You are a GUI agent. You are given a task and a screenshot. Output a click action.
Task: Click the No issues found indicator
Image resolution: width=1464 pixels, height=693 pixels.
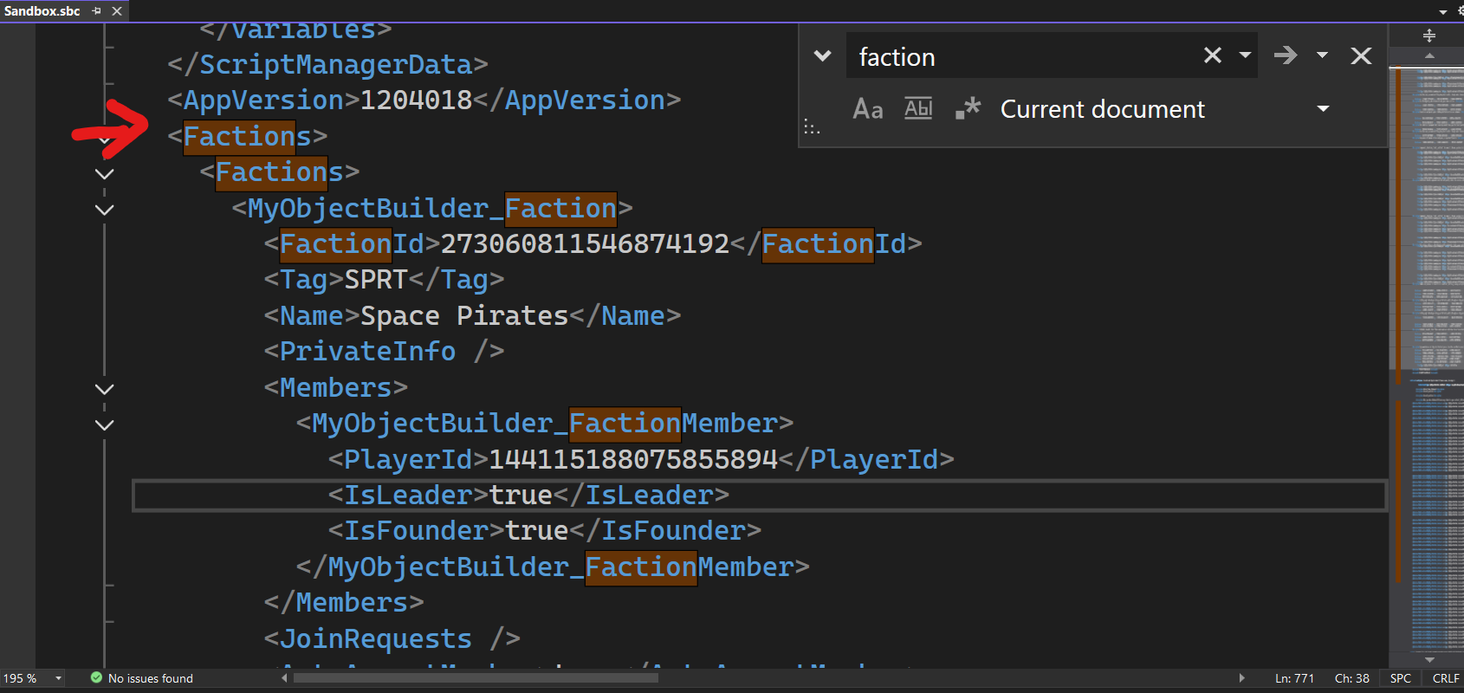(142, 678)
